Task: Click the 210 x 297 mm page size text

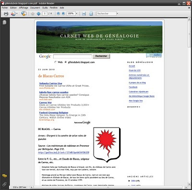Action: tap(19, 187)
